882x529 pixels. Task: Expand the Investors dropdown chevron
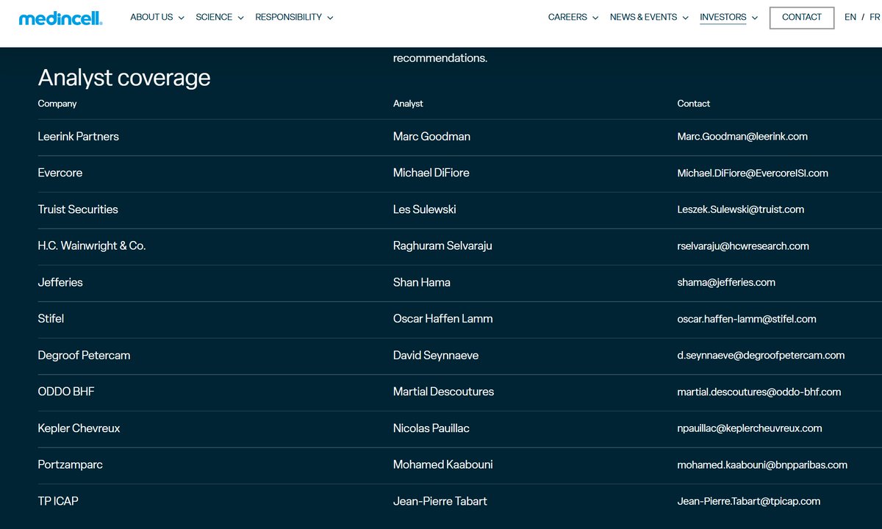(754, 18)
